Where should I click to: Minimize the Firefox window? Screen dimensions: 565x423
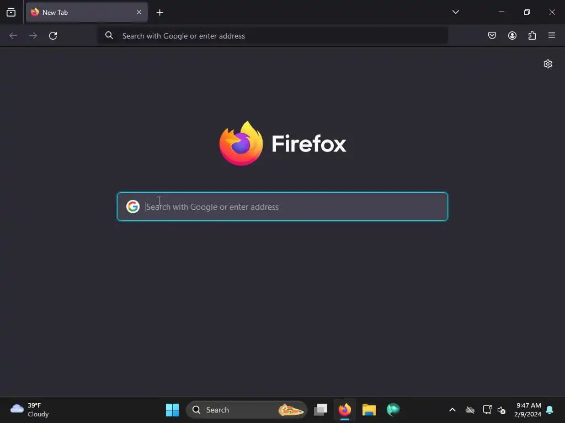click(501, 12)
